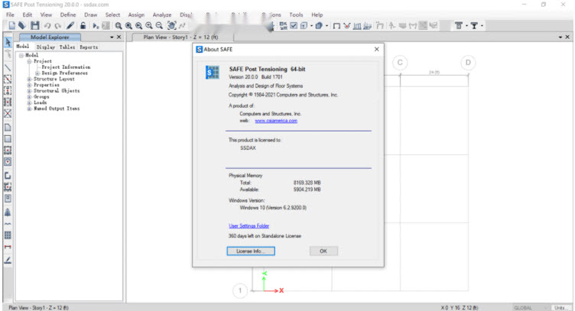Switch to the Tables tab in Model Explorer
Screen dimensions: 575x311
click(67, 47)
